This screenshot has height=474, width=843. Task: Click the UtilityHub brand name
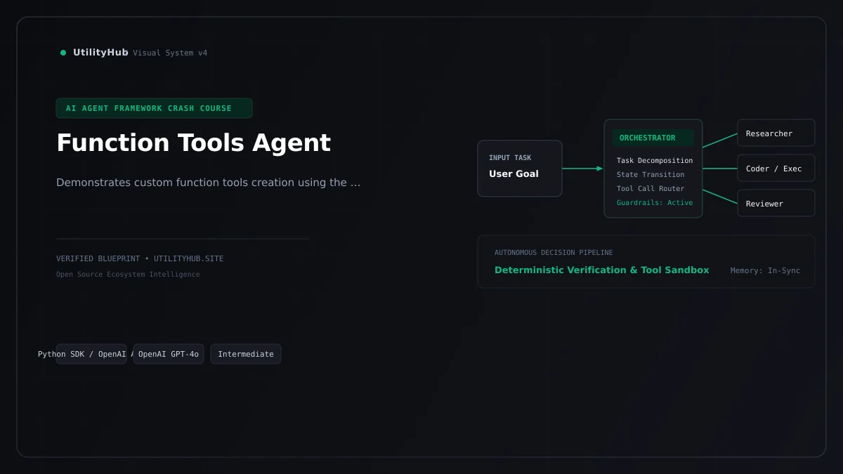coord(100,53)
